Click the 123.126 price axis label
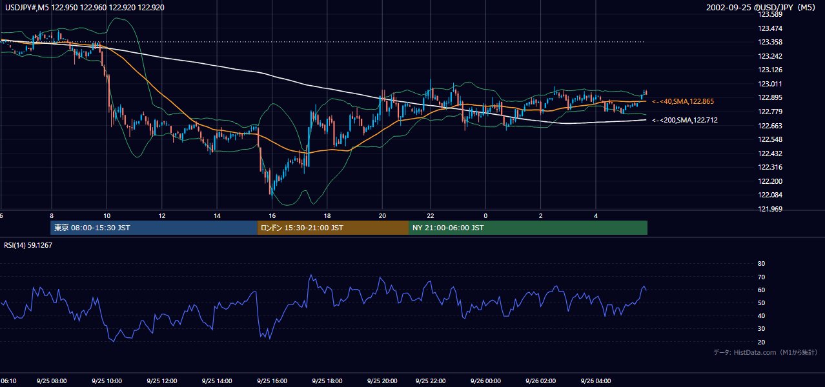The image size is (825, 387). click(770, 70)
